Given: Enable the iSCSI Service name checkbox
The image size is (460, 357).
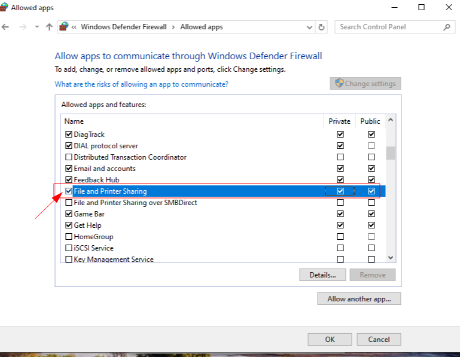Looking at the screenshot, I should [69, 248].
